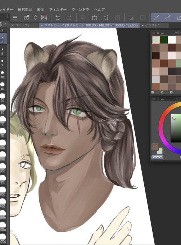
Task: Close the コミック3 tab
Action: click(x=13, y=25)
